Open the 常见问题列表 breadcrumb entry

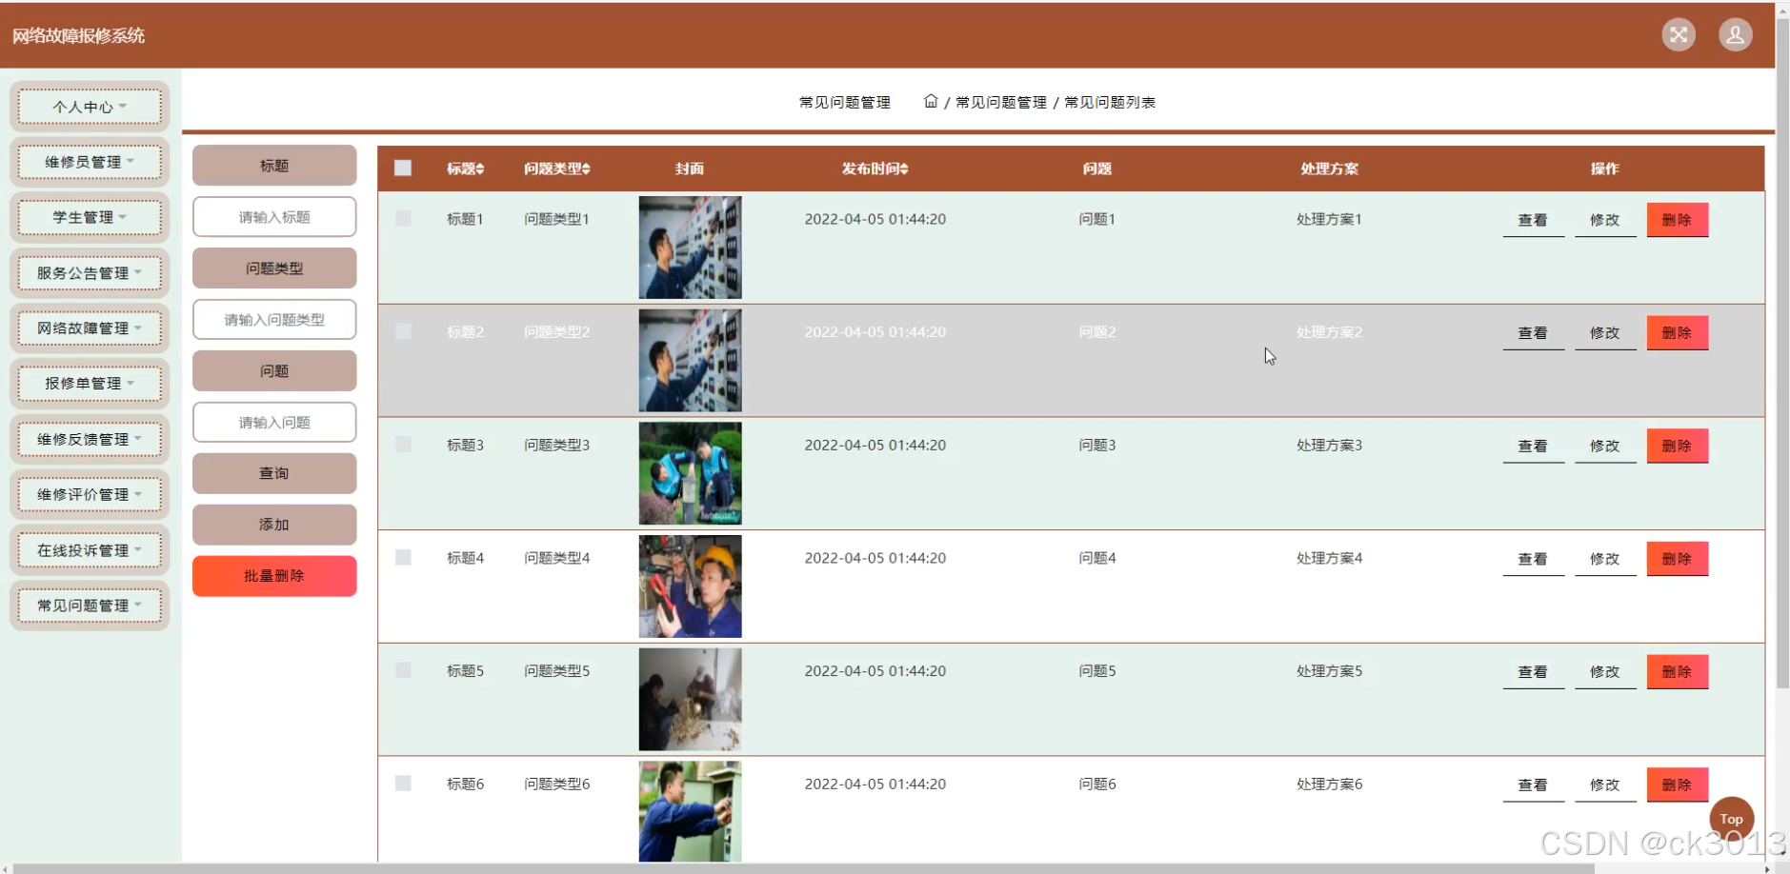(1110, 102)
